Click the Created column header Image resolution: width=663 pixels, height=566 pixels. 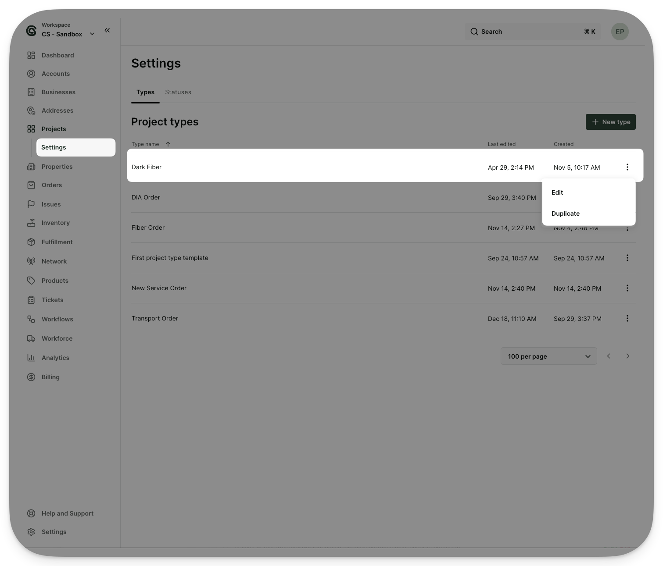pos(563,144)
